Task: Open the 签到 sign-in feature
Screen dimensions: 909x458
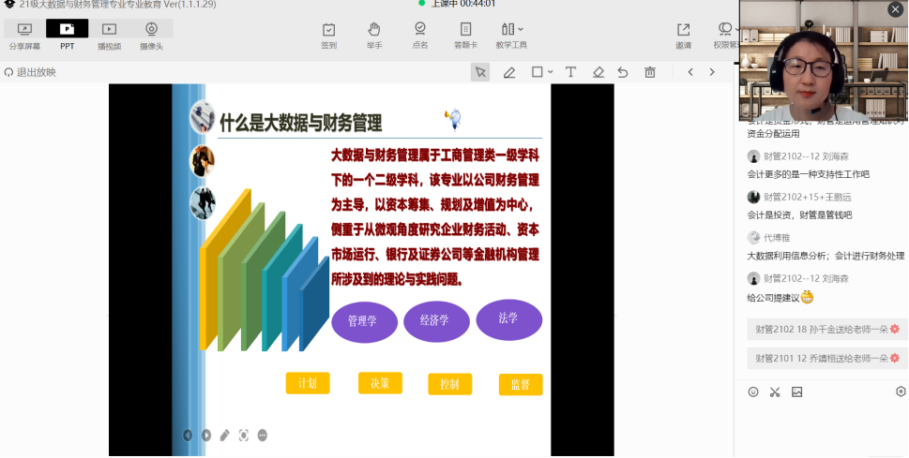Action: (328, 36)
